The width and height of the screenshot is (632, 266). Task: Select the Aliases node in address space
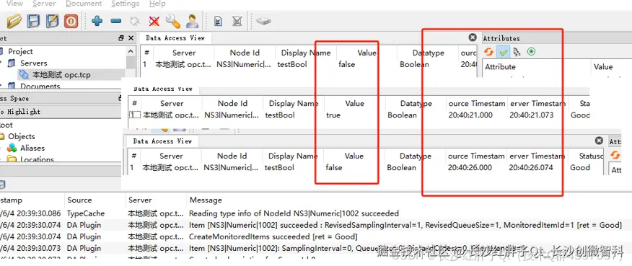[x=32, y=148]
